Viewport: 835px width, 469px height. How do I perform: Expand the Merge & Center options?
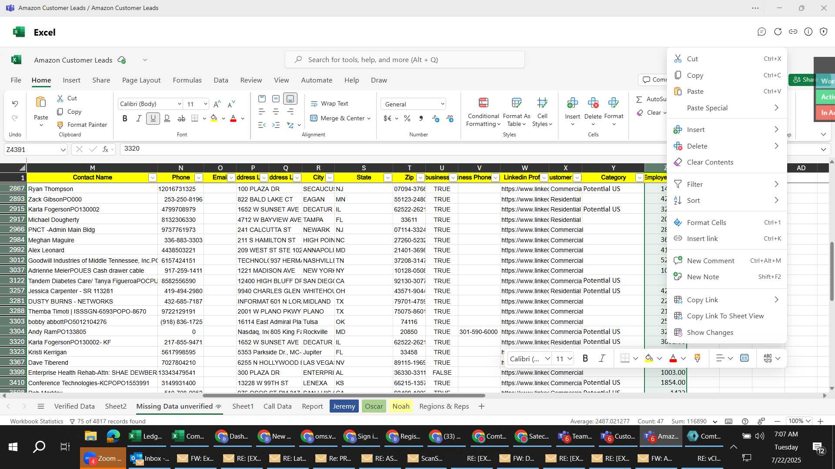[x=369, y=118]
